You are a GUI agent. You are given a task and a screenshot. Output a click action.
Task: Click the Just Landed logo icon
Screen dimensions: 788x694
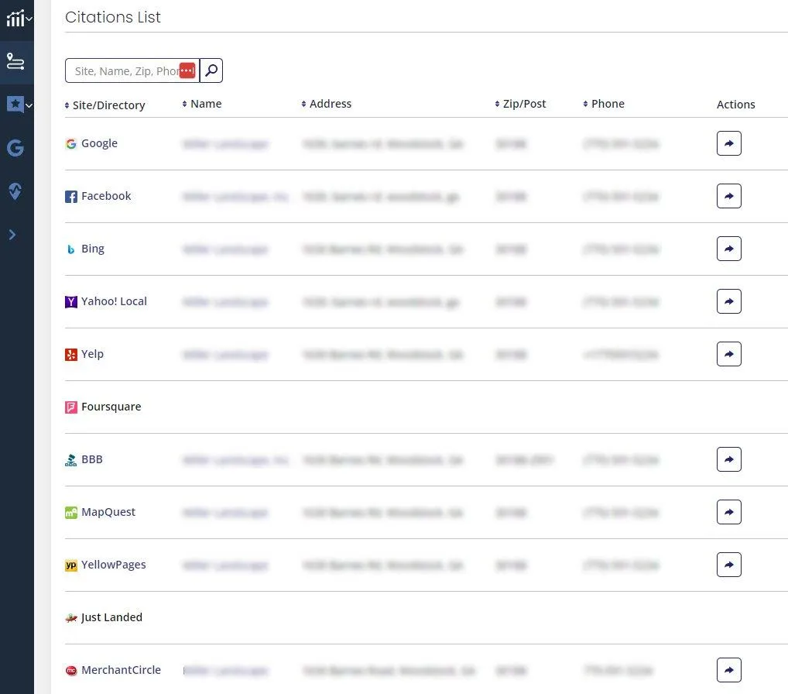[x=71, y=618]
